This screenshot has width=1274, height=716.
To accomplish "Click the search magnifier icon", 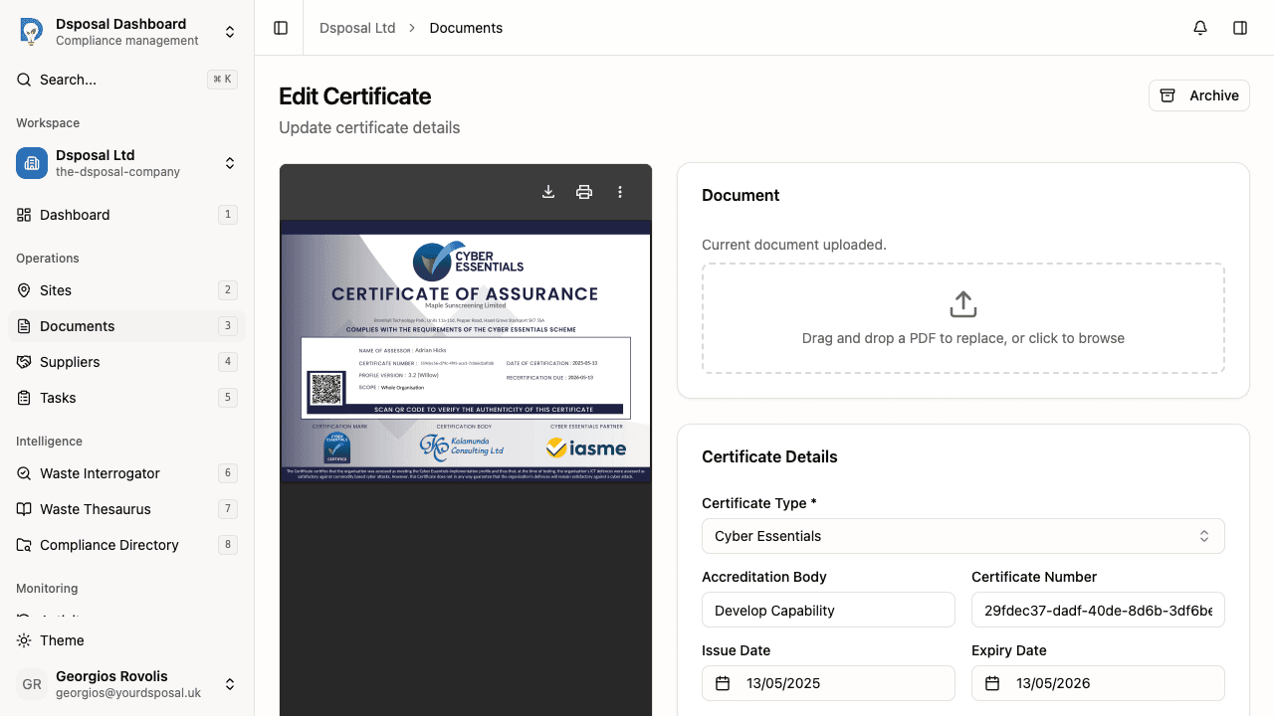I will tap(24, 79).
